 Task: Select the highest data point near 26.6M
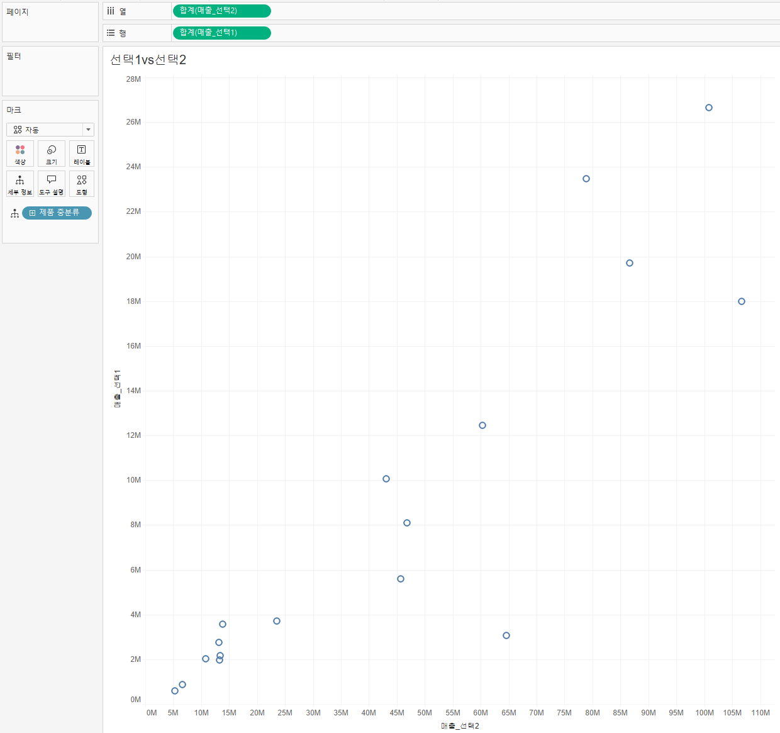click(x=709, y=108)
